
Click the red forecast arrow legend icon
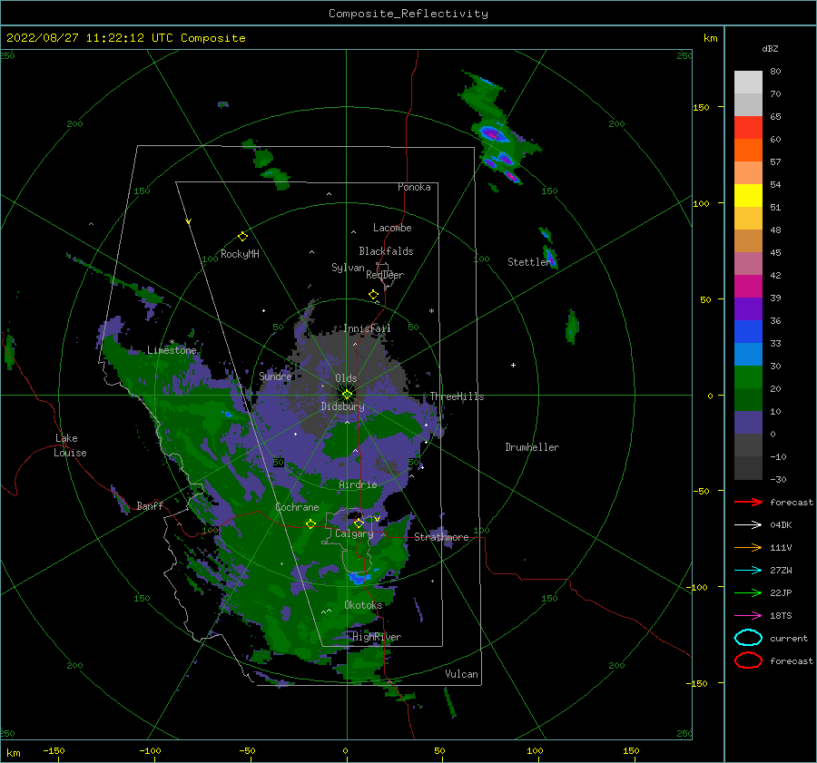point(748,502)
